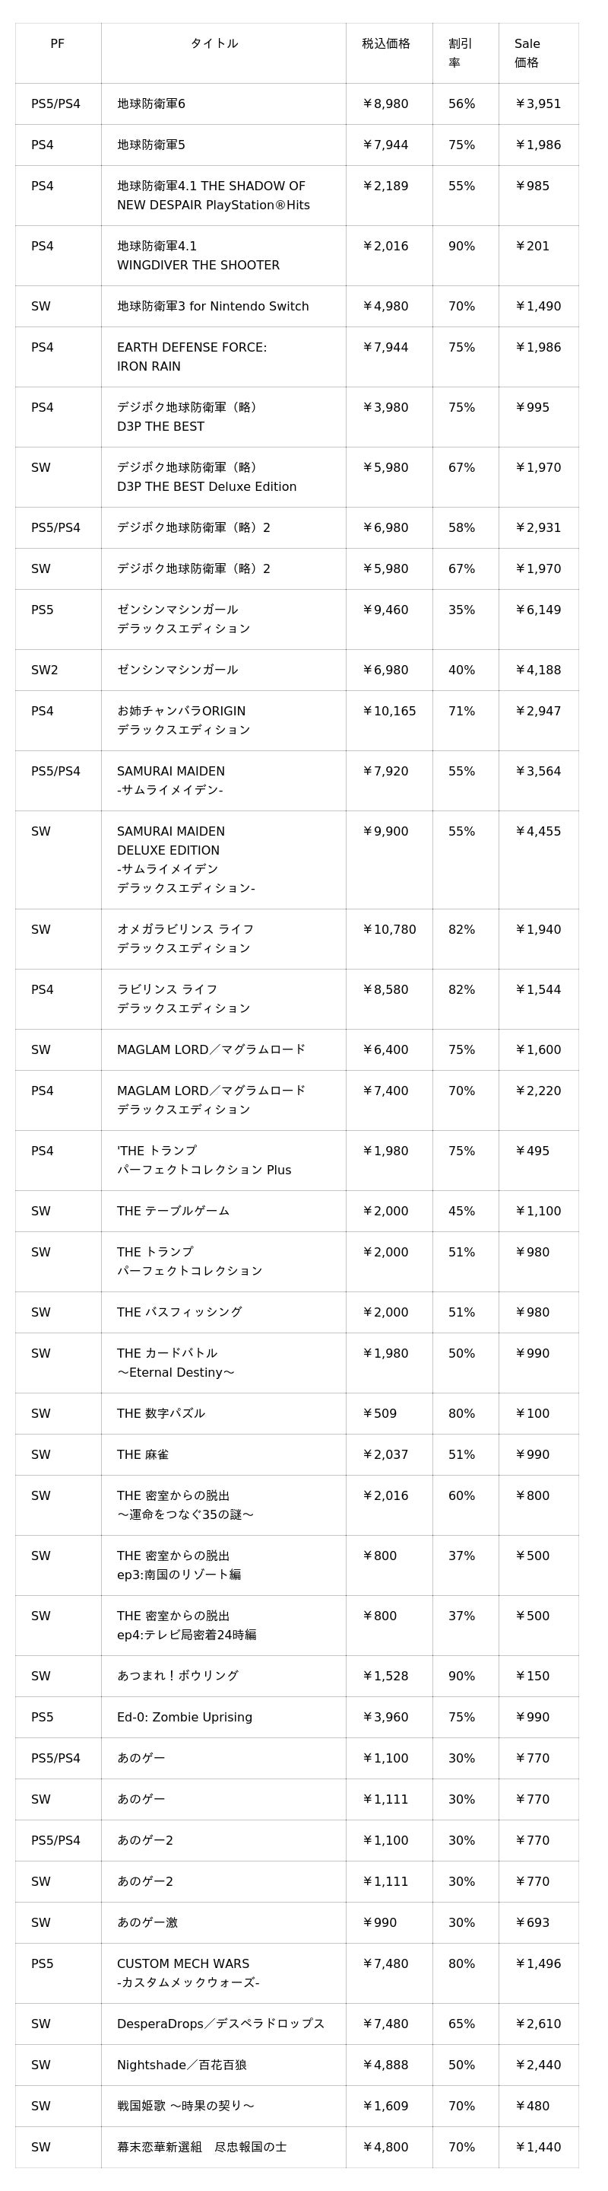Click 地球防衛軍3 for Nintendo Switch title

[212, 306]
